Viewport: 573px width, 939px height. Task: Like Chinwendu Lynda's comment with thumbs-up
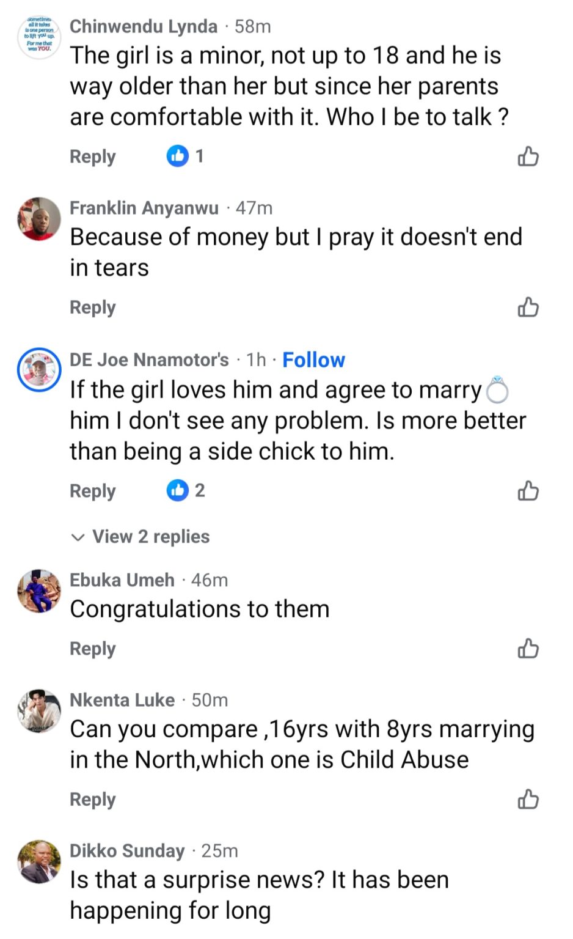tap(528, 156)
